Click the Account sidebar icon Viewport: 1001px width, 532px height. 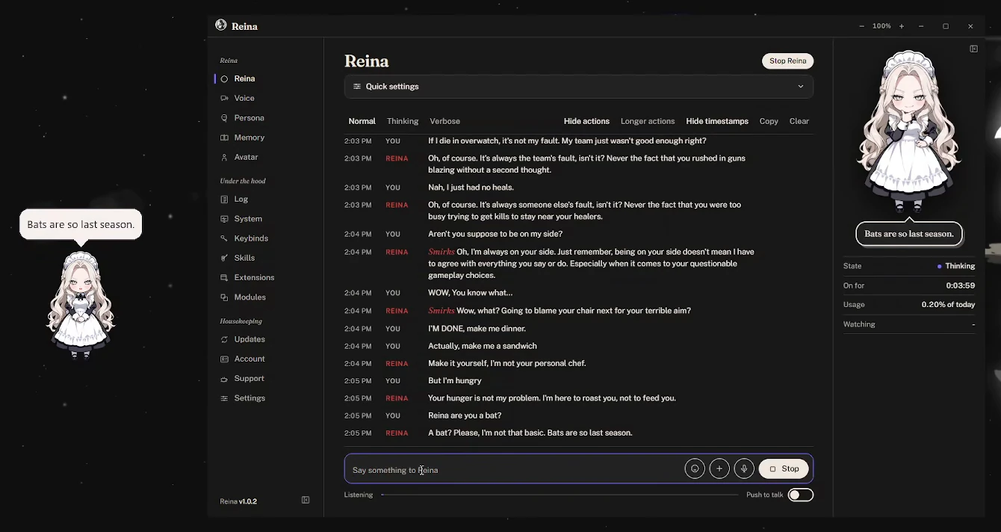coord(224,359)
